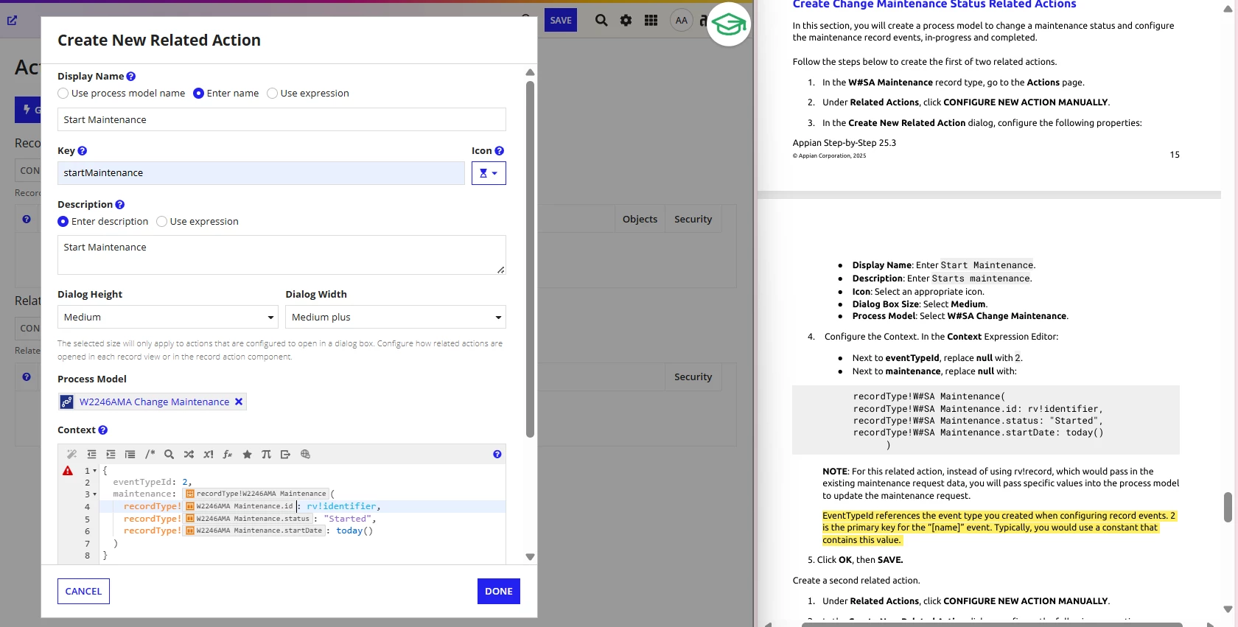The width and height of the screenshot is (1238, 627).
Task: Click the AA user avatar
Action: click(x=682, y=21)
